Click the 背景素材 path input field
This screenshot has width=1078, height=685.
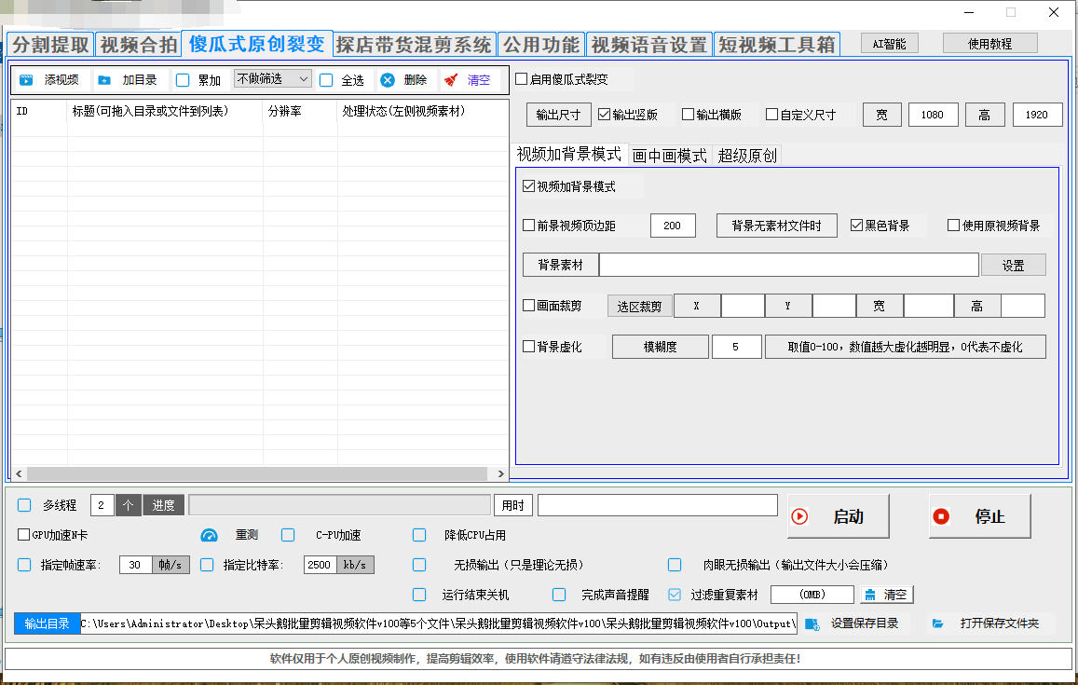[x=788, y=266]
